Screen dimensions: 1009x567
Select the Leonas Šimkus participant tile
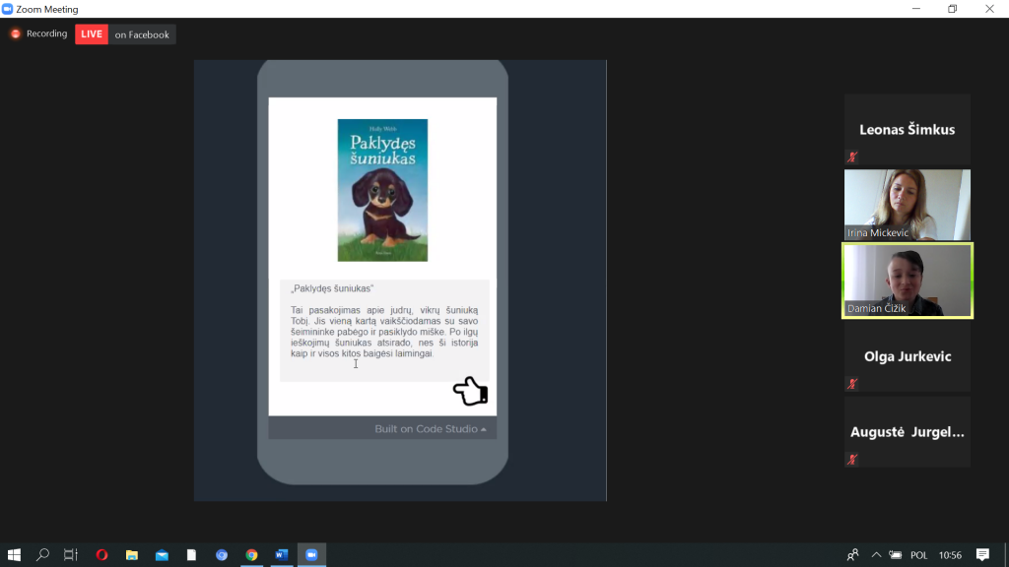coord(908,129)
